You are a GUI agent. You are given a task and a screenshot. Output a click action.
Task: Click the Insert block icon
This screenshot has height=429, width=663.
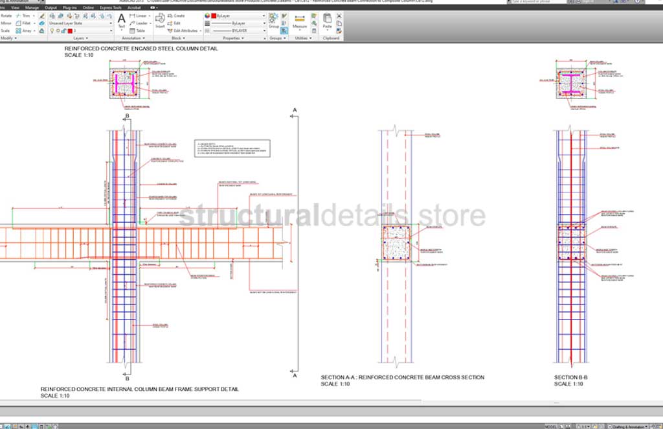pyautogui.click(x=160, y=20)
